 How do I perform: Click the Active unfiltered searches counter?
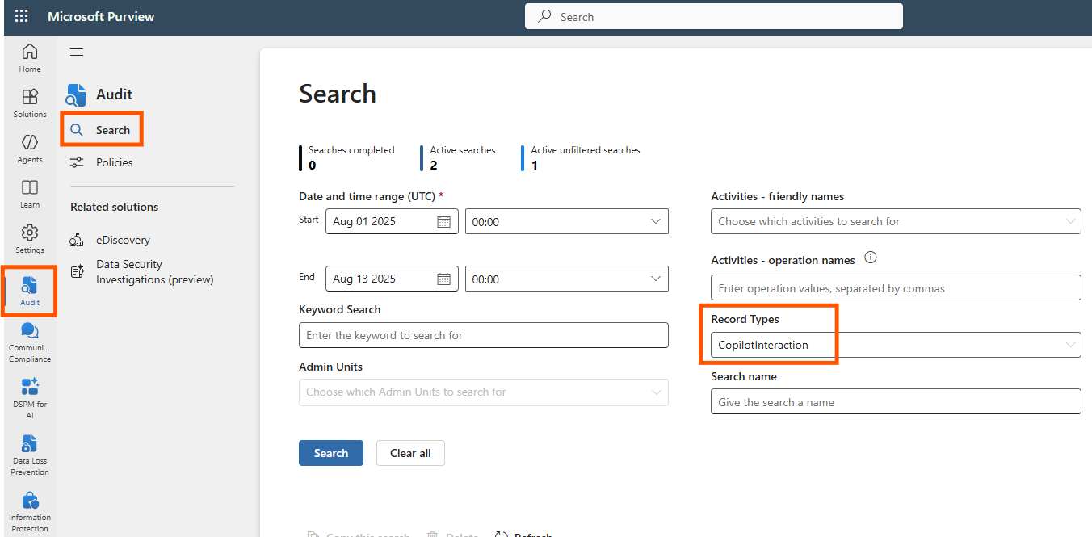point(582,157)
